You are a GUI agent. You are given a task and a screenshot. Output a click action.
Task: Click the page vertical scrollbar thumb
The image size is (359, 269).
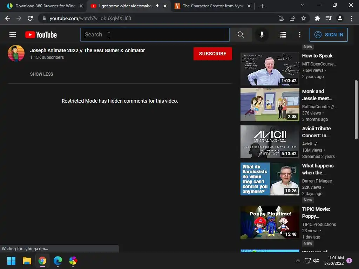click(x=356, y=110)
